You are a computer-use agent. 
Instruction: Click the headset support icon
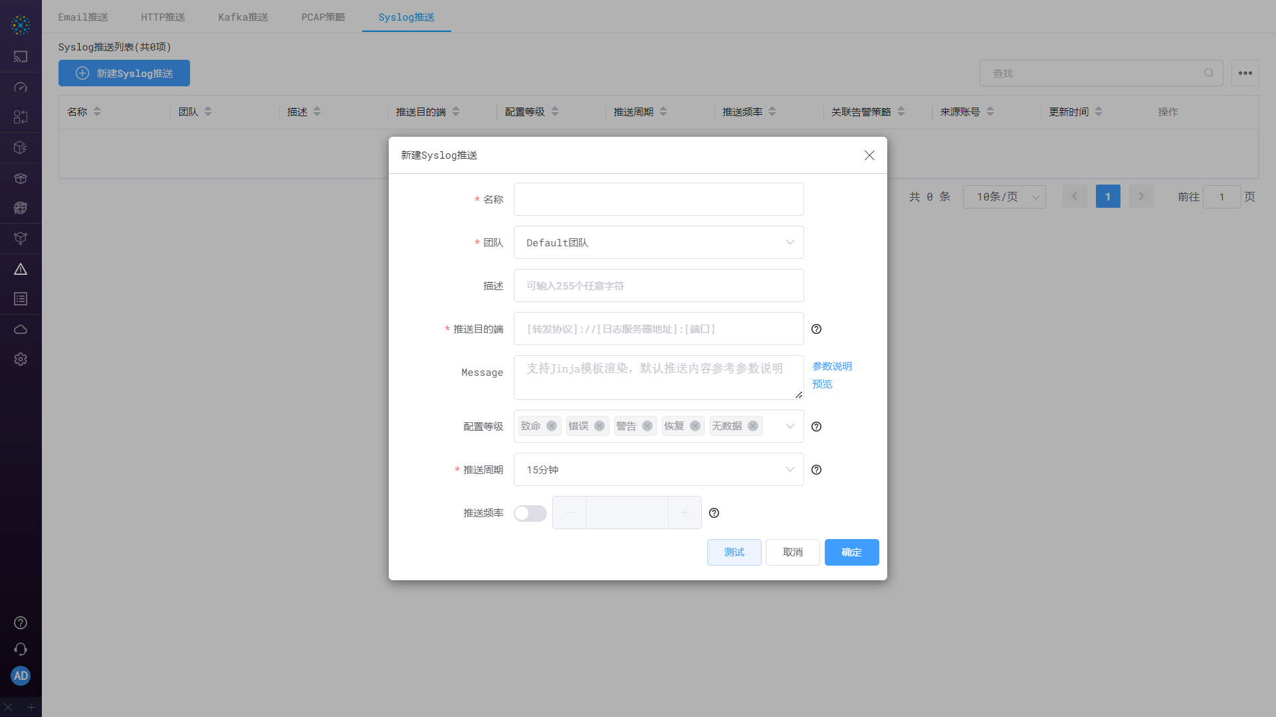21,649
